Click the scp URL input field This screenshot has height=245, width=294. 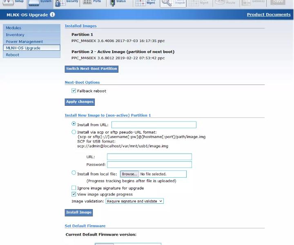pos(149,157)
